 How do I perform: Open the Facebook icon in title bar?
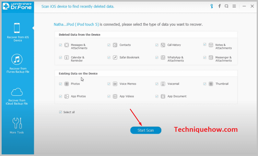click(x=219, y=6)
